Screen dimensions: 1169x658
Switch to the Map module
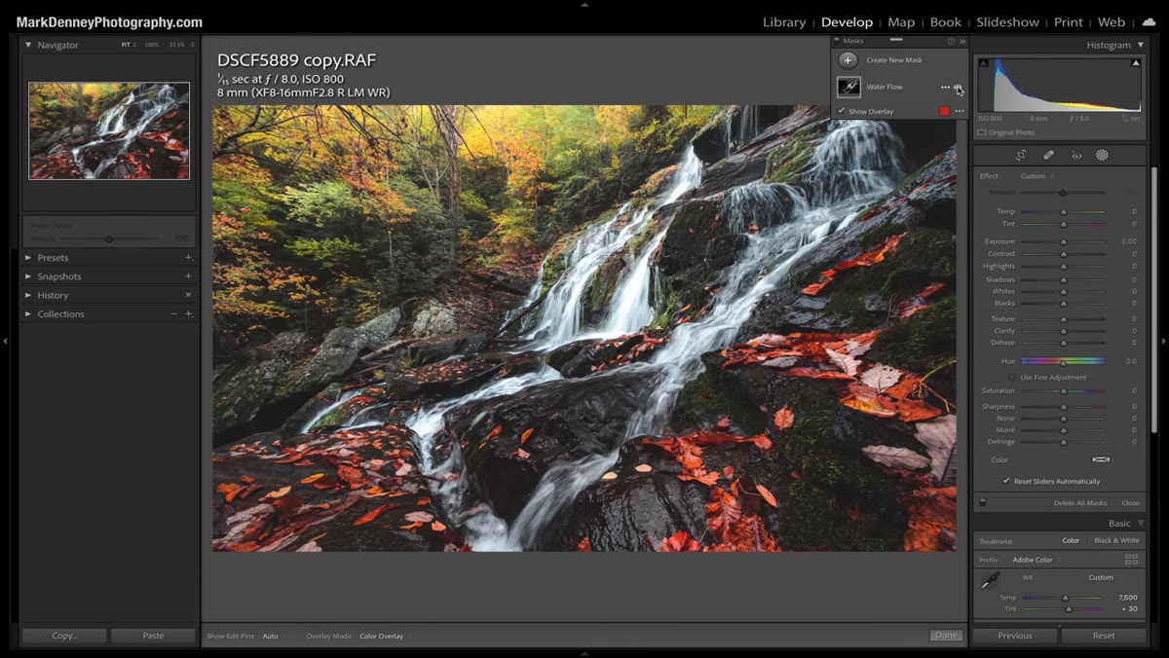901,22
